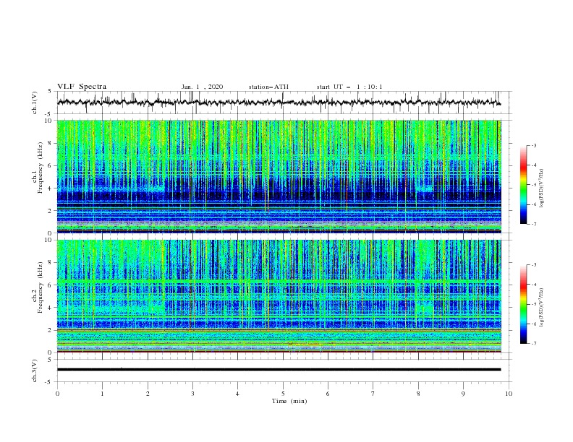Click the '0' tick on the time axis
Screen dimensions: 573x442
point(57,394)
